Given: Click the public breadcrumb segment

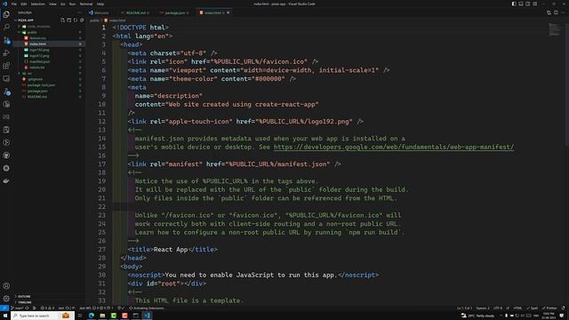Looking at the screenshot, I should (x=94, y=20).
